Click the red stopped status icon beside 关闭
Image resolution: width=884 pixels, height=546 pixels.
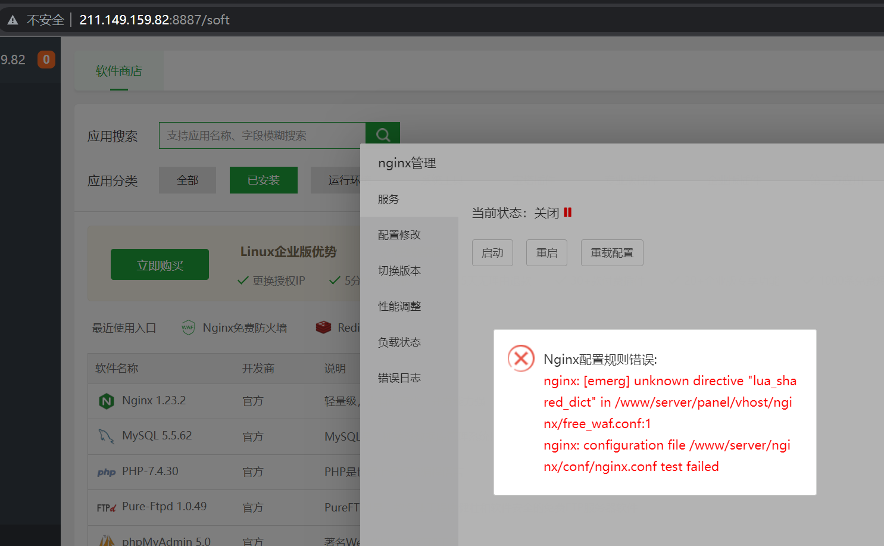(567, 212)
